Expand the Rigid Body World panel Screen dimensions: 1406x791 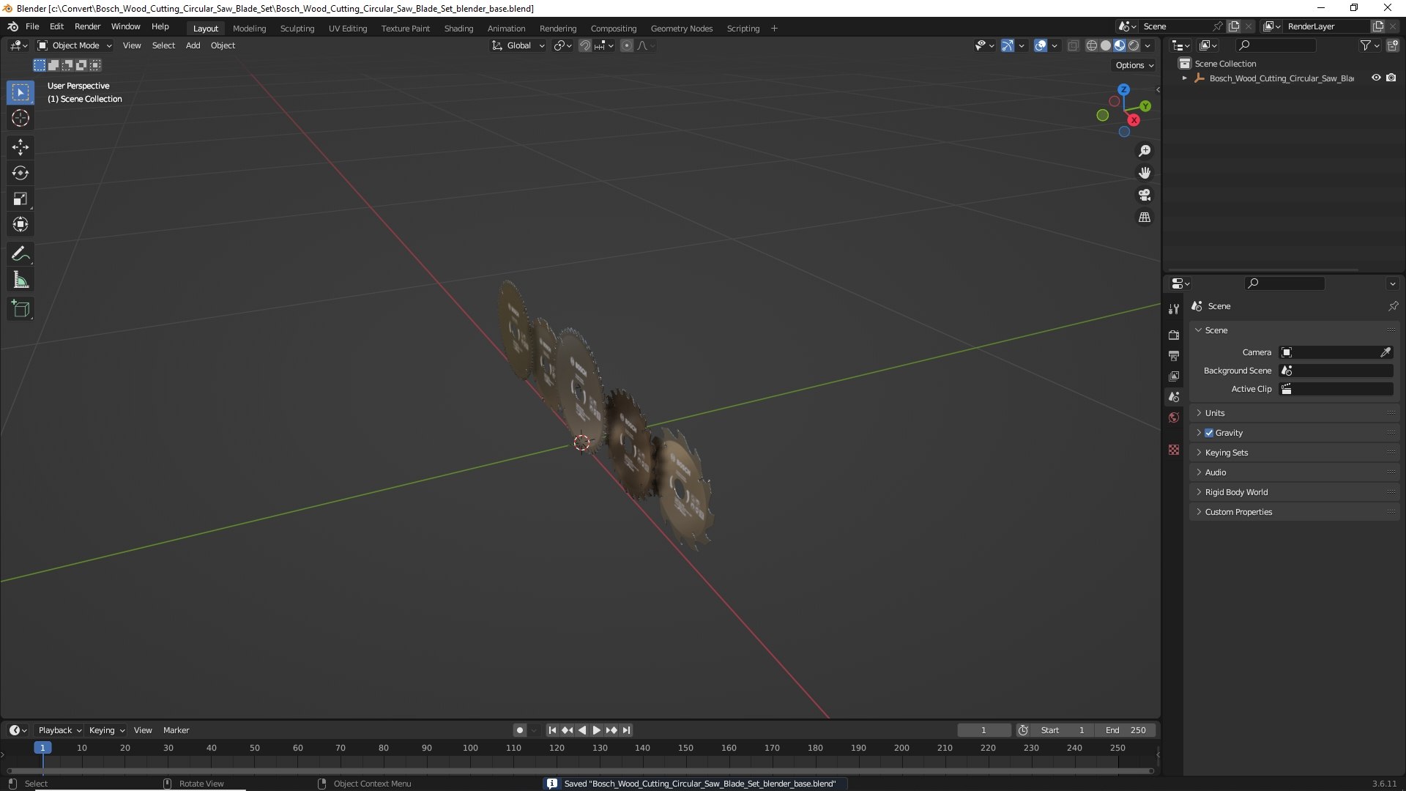(1294, 492)
